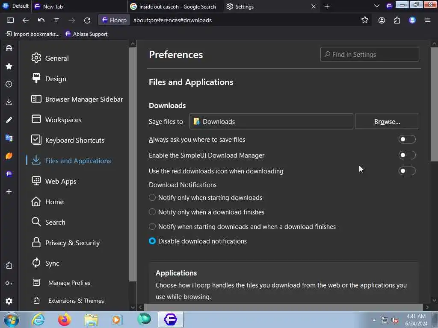
Task: Open Internet Explorer from taskbar
Action: tap(38, 319)
